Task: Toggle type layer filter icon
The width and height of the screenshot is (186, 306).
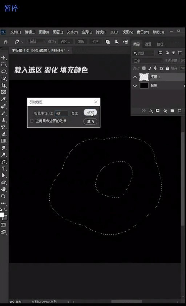Action: [x=174, y=53]
